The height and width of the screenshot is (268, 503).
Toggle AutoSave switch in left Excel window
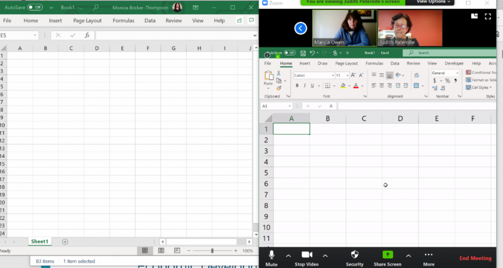pyautogui.click(x=34, y=8)
